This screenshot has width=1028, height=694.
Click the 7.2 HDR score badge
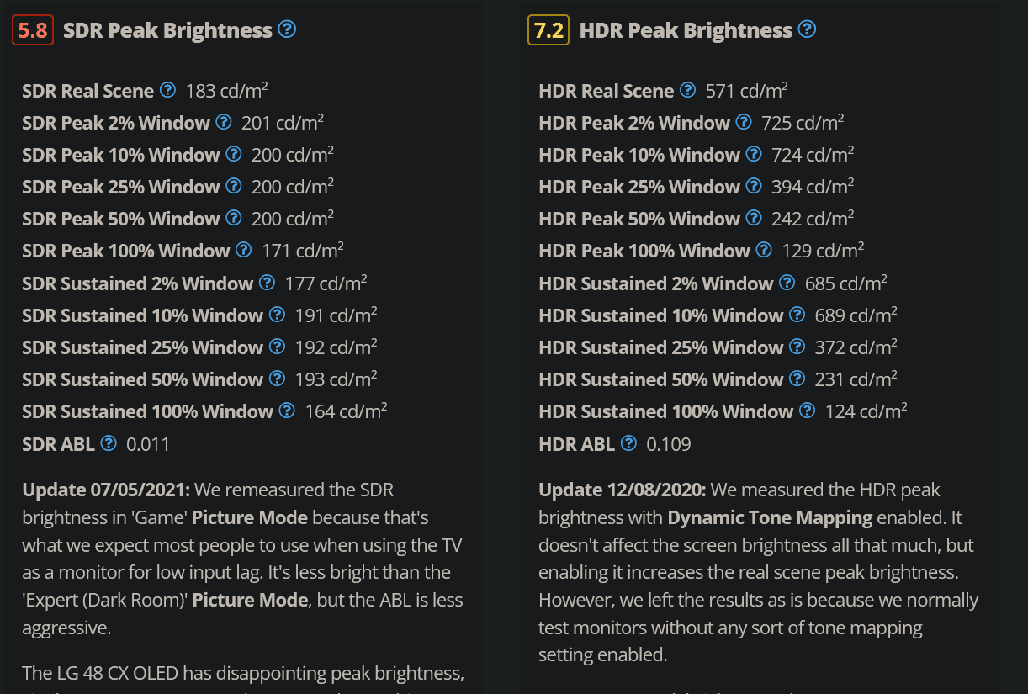pyautogui.click(x=549, y=31)
